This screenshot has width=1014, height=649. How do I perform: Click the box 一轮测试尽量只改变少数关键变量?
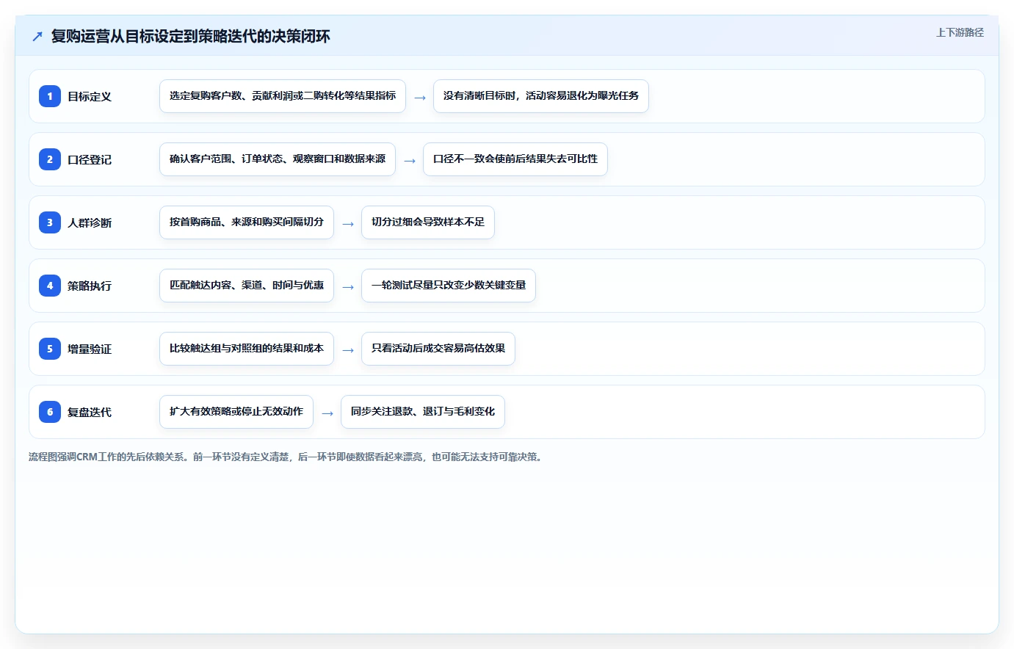coord(449,286)
